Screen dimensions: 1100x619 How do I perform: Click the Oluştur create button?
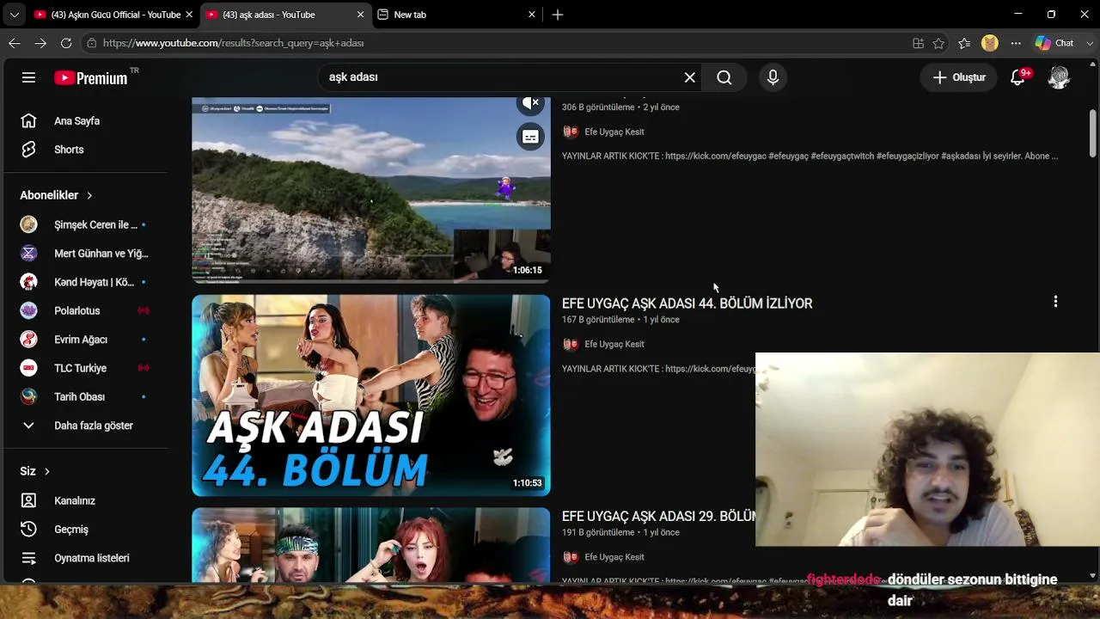click(x=959, y=77)
